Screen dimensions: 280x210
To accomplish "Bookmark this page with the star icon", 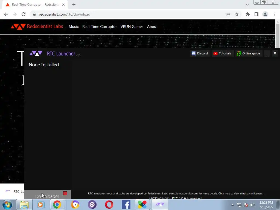I will pyautogui.click(x=237, y=14).
